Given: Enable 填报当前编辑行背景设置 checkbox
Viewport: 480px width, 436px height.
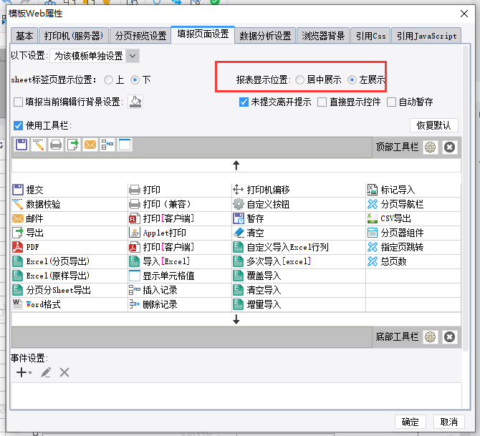Looking at the screenshot, I should 19,102.
